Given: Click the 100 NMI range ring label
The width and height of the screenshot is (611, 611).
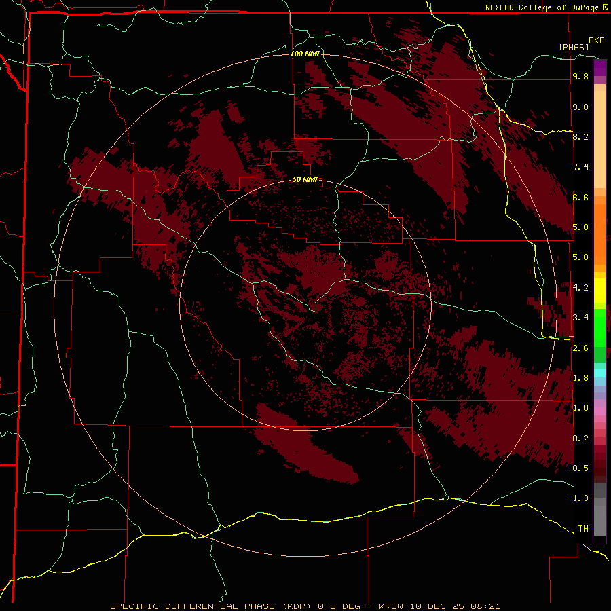Looking at the screenshot, I should coord(305,54).
